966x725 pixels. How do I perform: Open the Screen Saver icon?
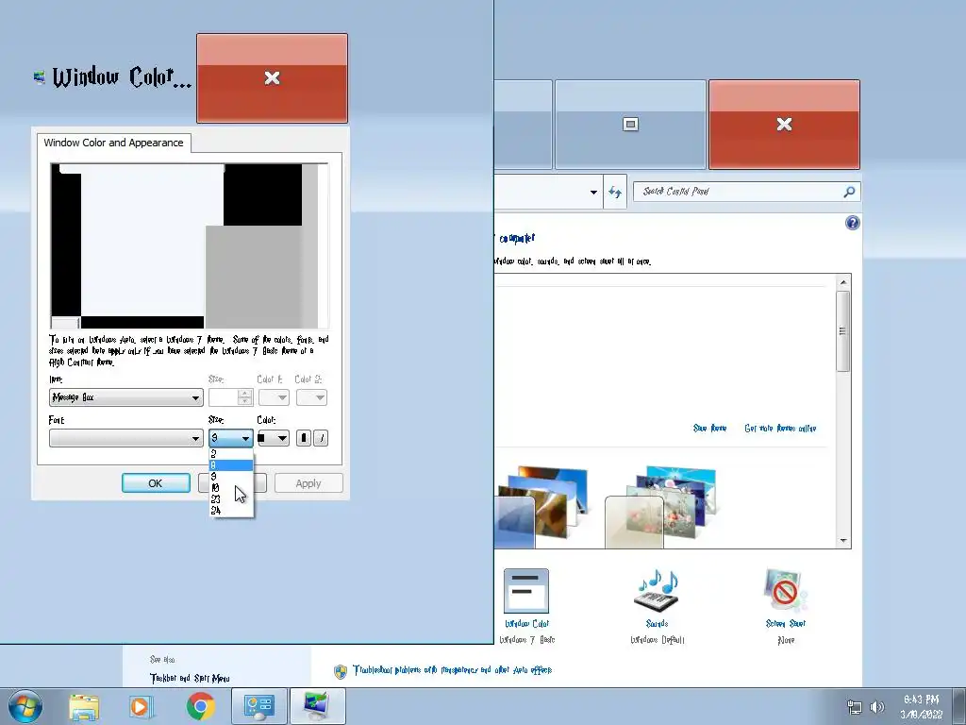point(786,590)
